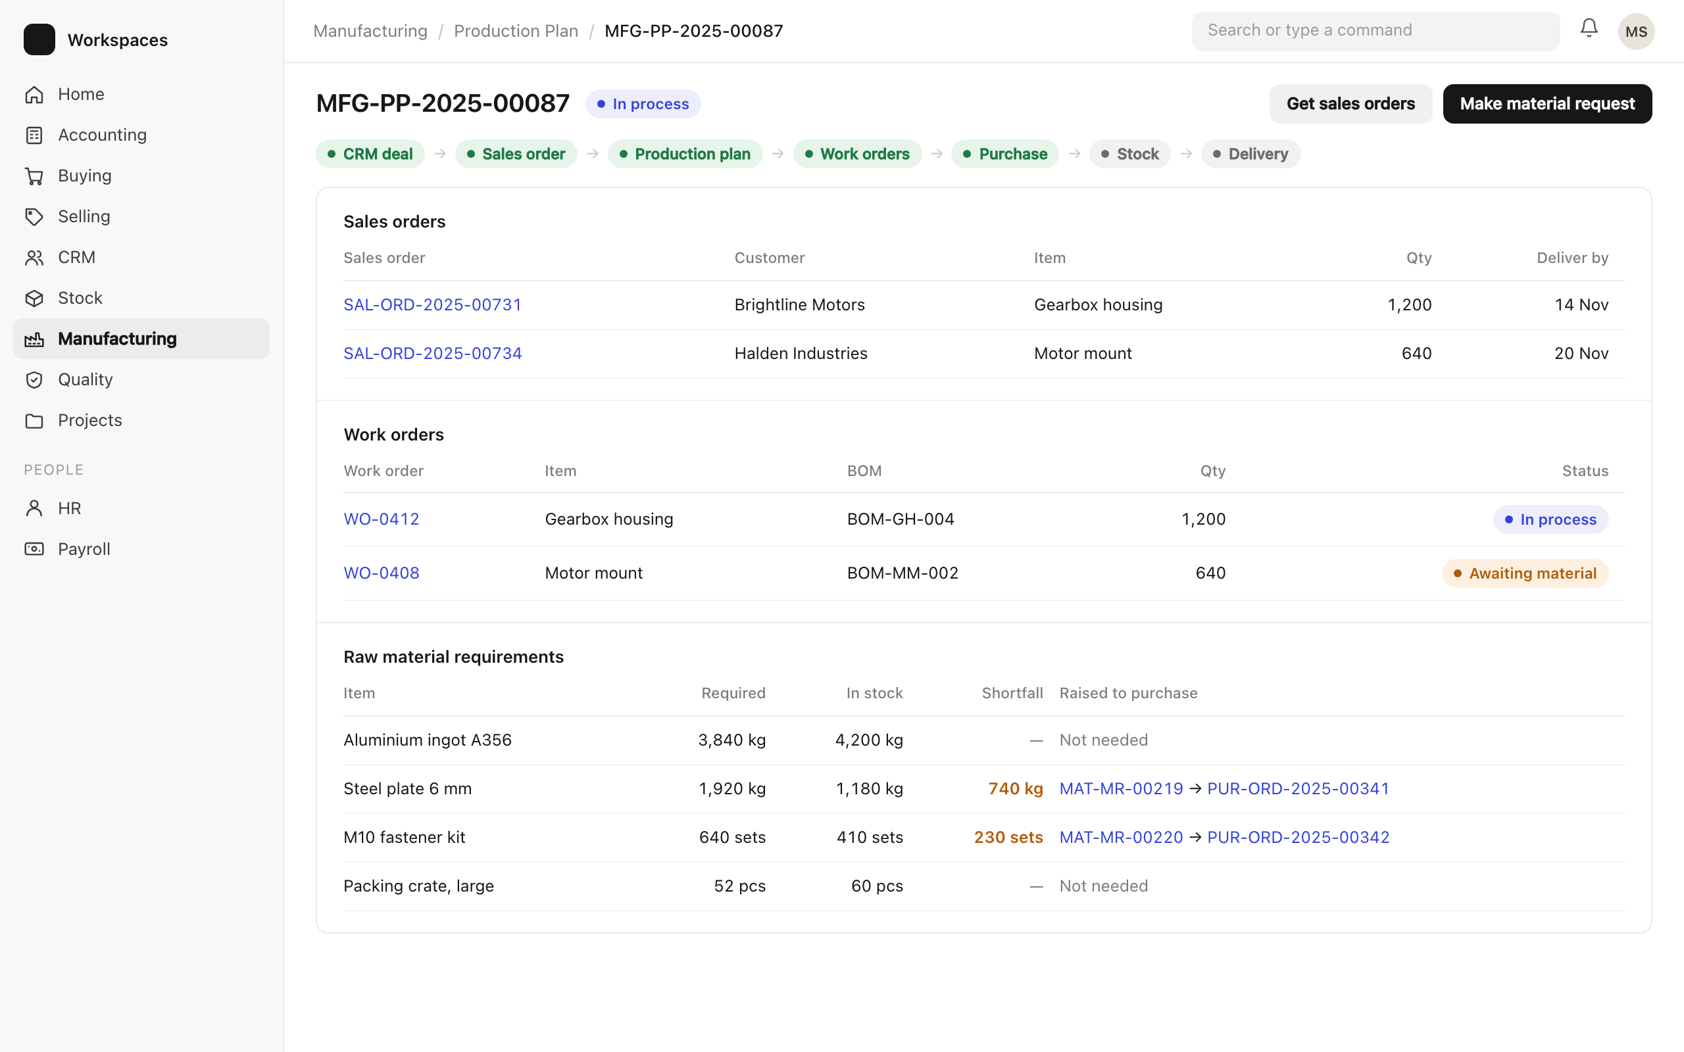This screenshot has height=1052, width=1684.
Task: Click the Payroll banknote icon
Action: (34, 550)
